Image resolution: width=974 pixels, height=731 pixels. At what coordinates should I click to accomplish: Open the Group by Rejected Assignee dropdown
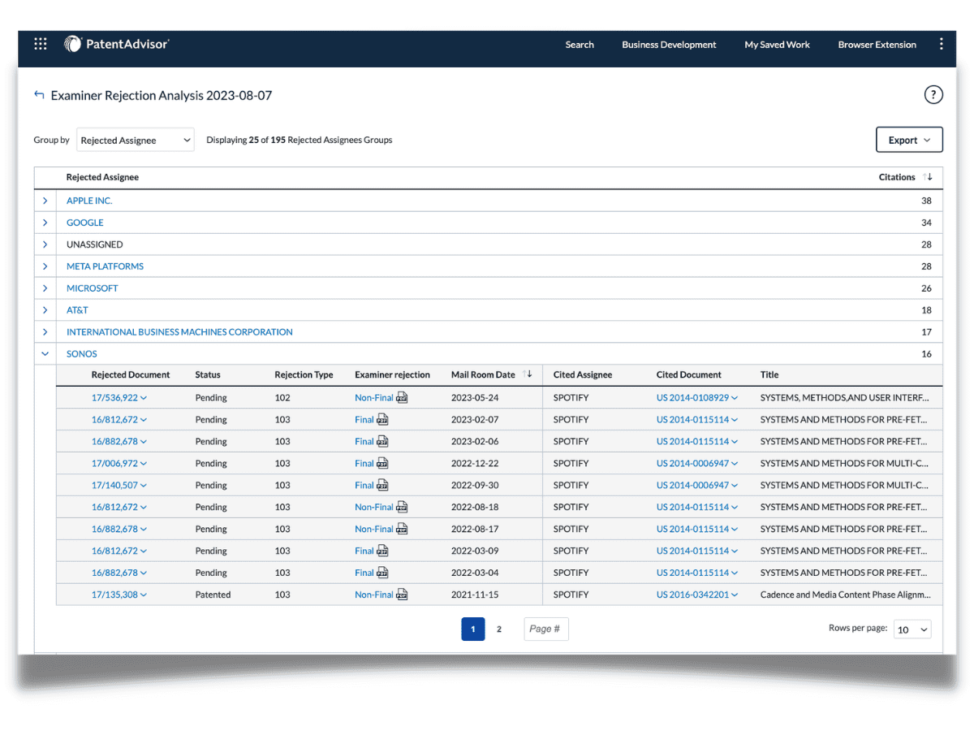136,140
